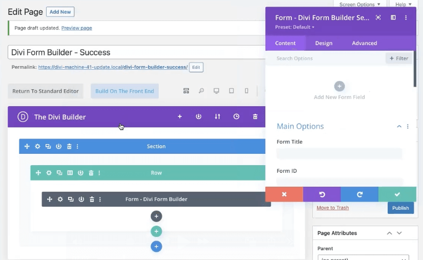Image resolution: width=423 pixels, height=260 pixels.
Task: Expand settings modal to fullscreen icon
Action: coord(378,17)
